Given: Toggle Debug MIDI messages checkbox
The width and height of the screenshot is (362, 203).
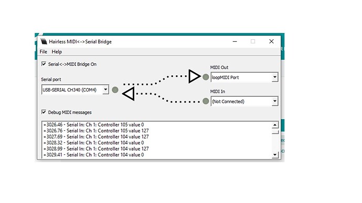Looking at the screenshot, I should click(x=44, y=112).
